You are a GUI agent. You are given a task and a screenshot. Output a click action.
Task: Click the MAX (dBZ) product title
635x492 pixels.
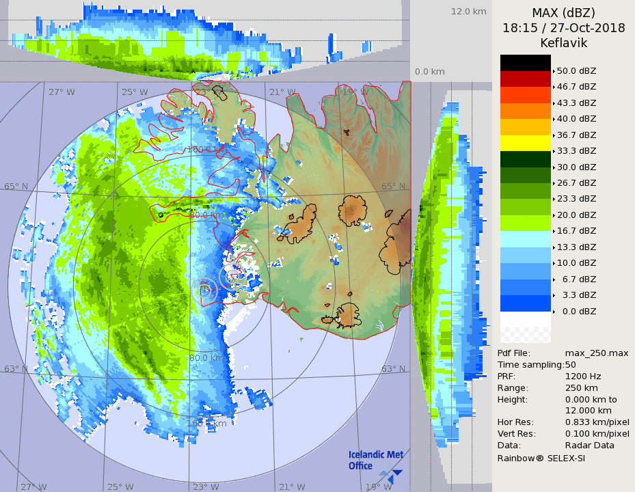pyautogui.click(x=563, y=13)
